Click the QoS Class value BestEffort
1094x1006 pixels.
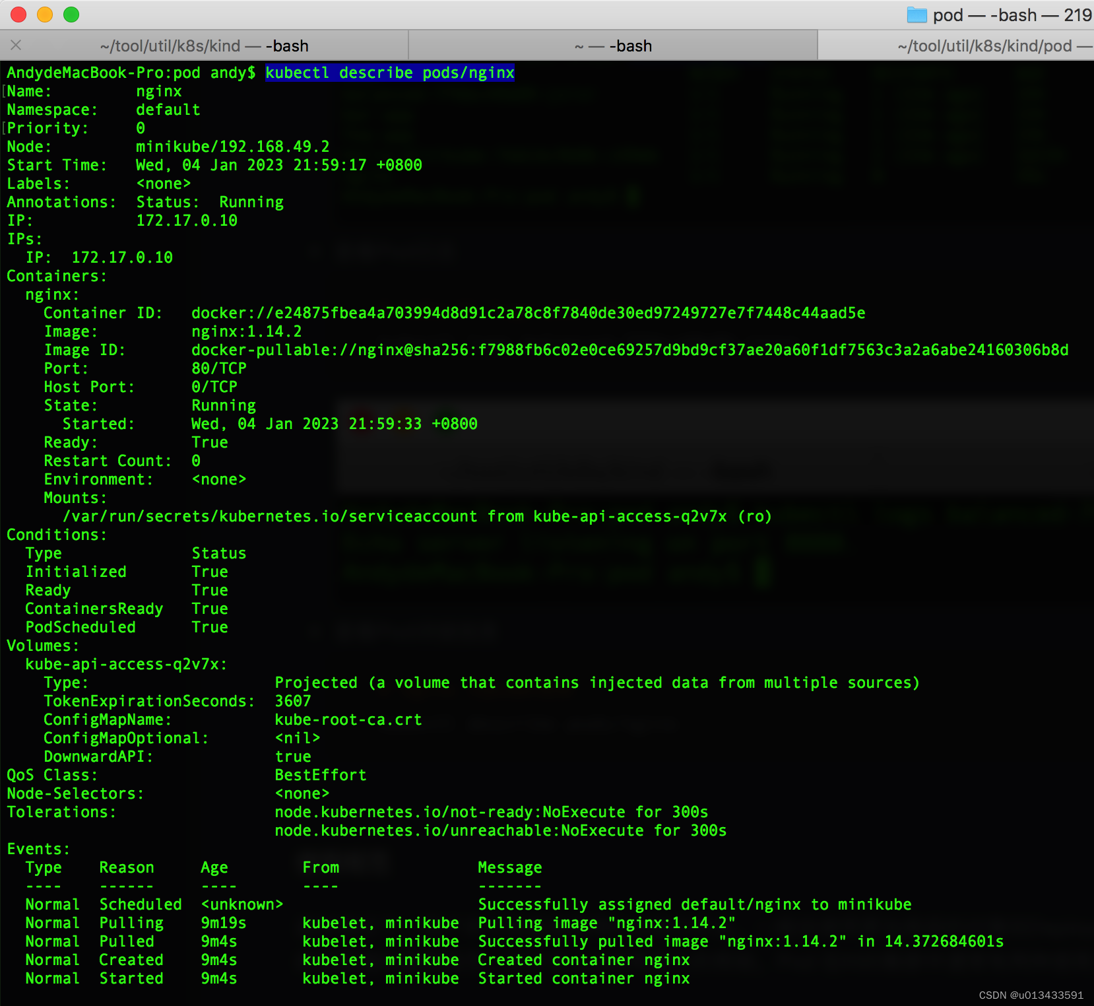[321, 775]
